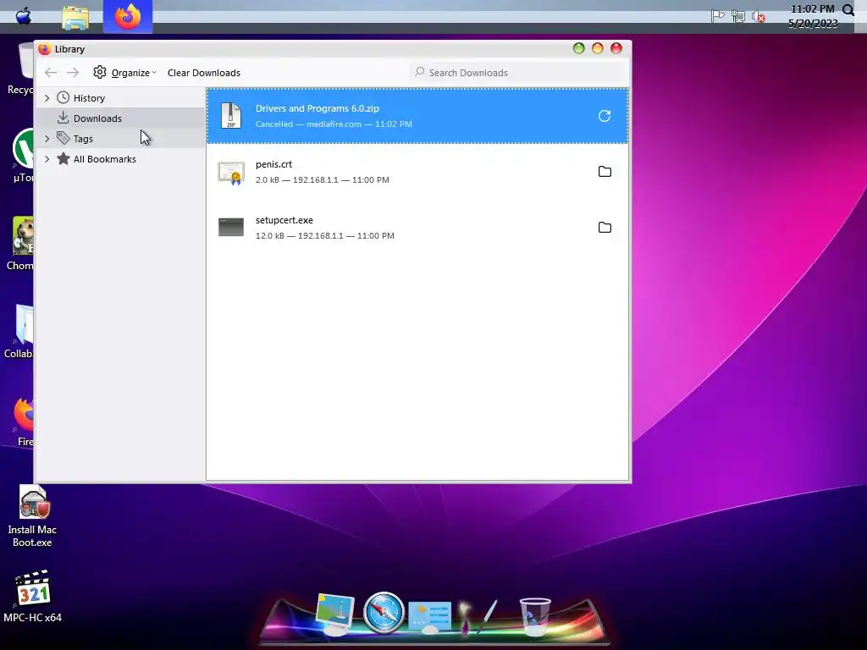This screenshot has width=867, height=650.
Task: Open the window-and-cloud icon in the dock
Action: (x=429, y=617)
